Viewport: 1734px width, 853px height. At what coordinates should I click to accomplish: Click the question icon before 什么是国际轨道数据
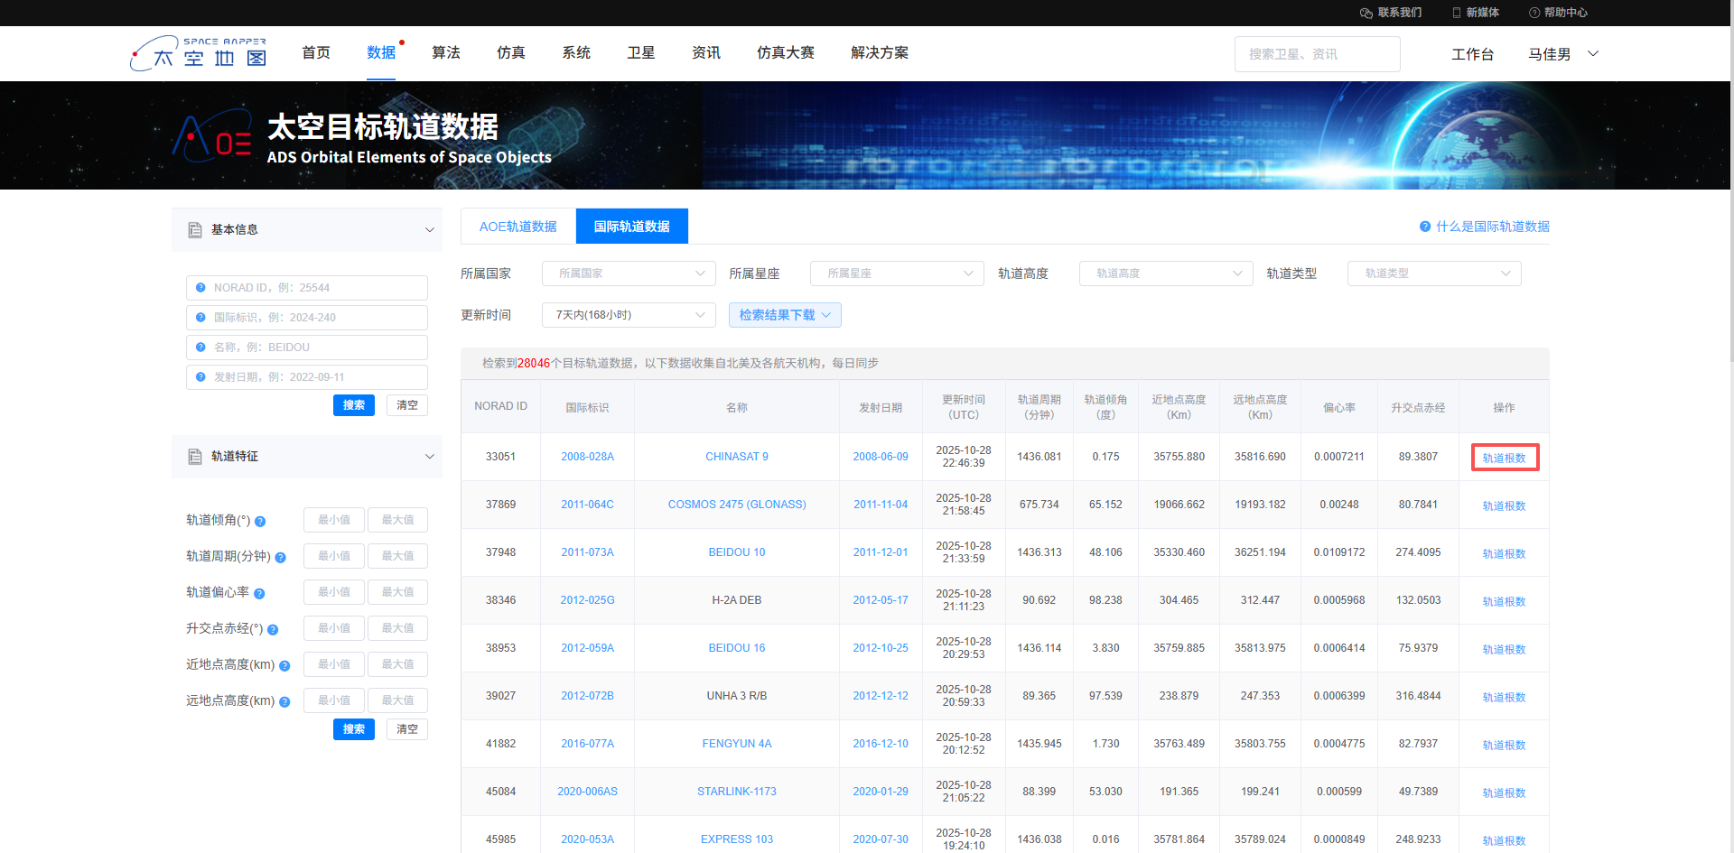click(x=1425, y=227)
